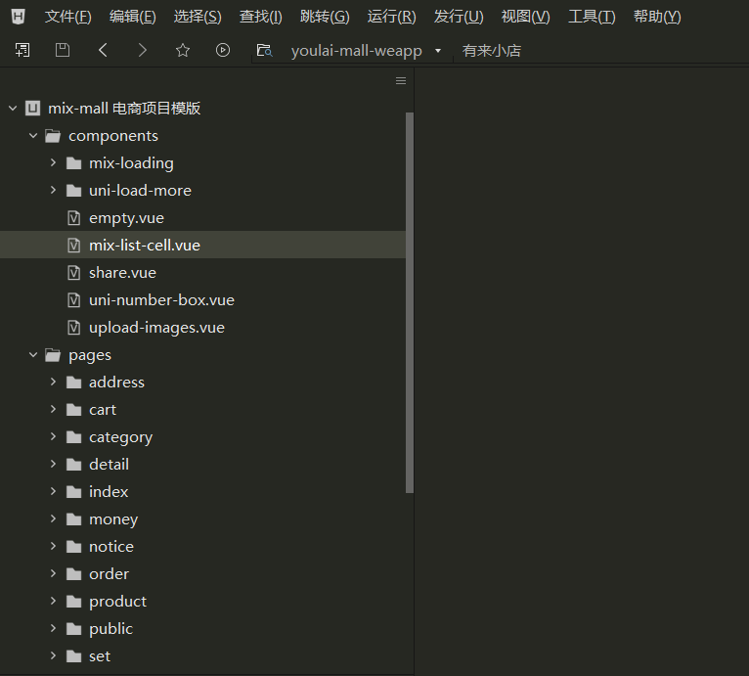Open share.vue file in tree
Viewport: 749px width, 676px height.
[x=122, y=273]
